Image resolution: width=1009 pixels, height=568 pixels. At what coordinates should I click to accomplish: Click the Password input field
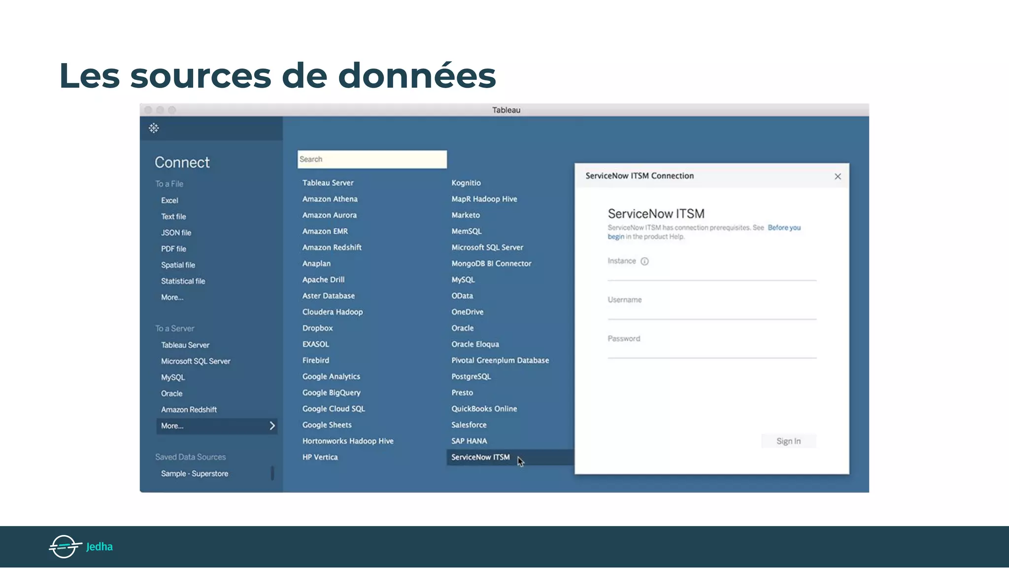(712, 352)
